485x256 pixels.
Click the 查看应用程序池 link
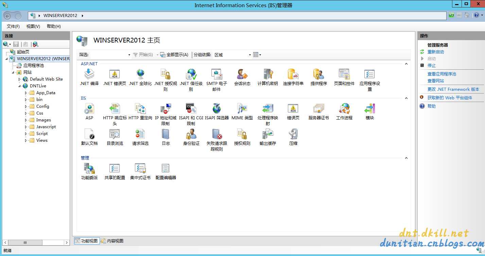441,74
